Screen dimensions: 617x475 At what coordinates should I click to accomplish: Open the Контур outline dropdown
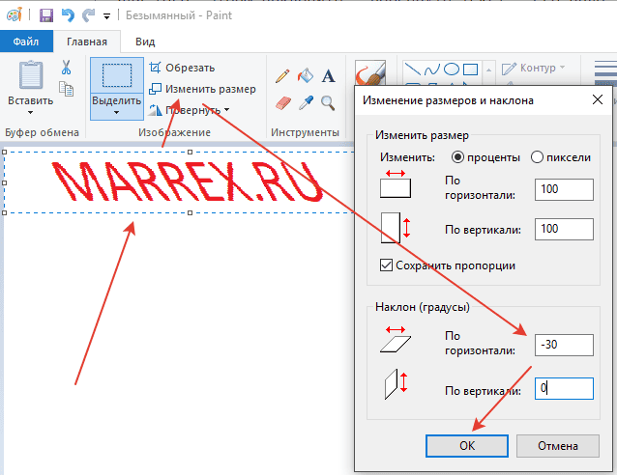tap(534, 68)
